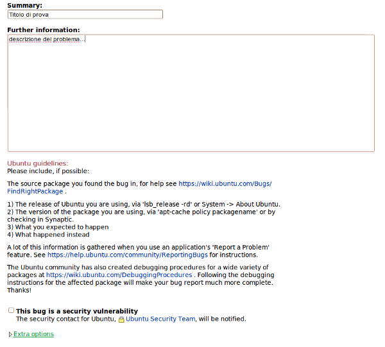The width and height of the screenshot is (385, 347).
Task: Click the FindRightPackage link text
Action: (x=35, y=191)
